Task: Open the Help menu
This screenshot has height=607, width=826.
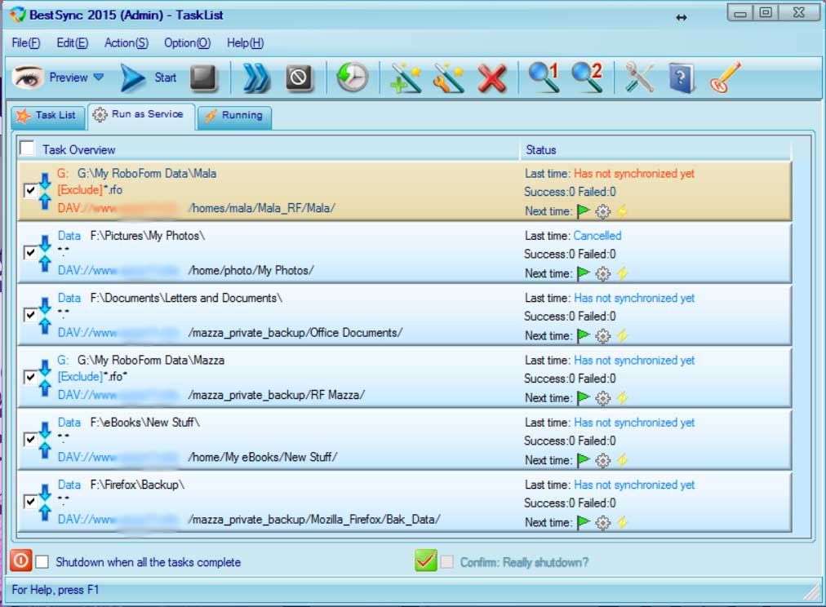Action: point(245,43)
